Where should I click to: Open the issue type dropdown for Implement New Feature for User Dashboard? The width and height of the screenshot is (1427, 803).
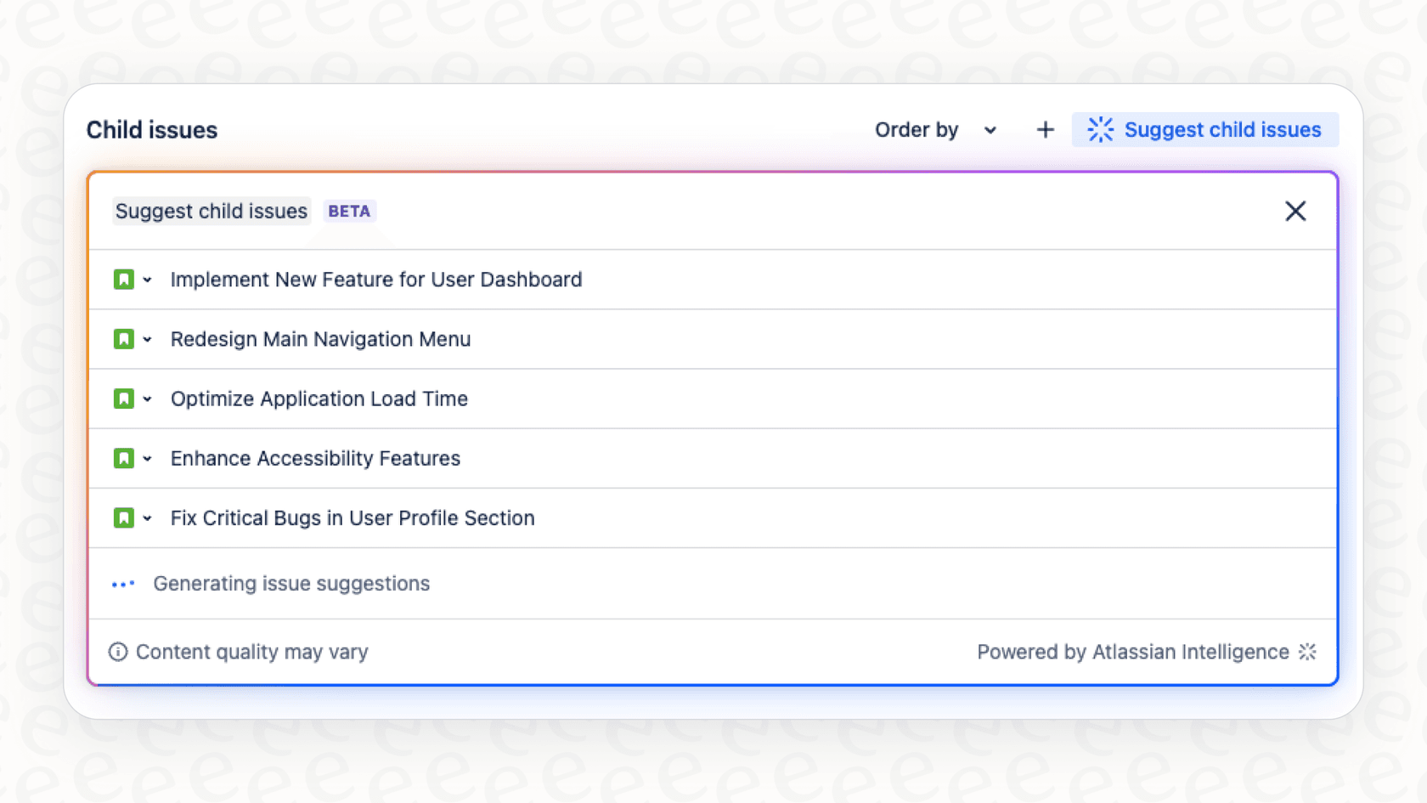148,279
